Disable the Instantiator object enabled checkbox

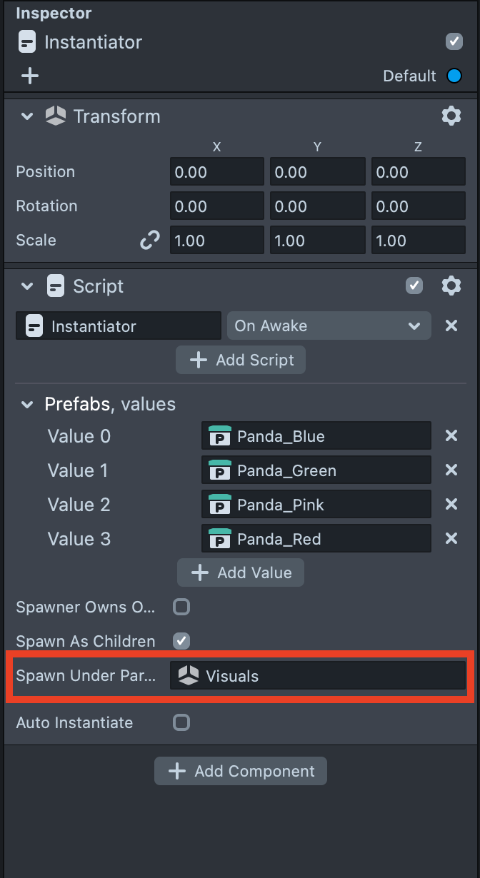454,41
